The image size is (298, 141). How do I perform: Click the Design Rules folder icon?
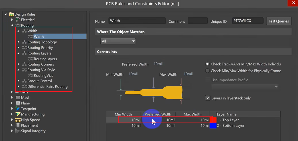click(12, 14)
